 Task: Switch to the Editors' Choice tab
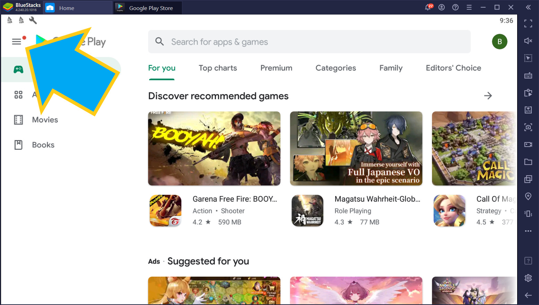453,68
